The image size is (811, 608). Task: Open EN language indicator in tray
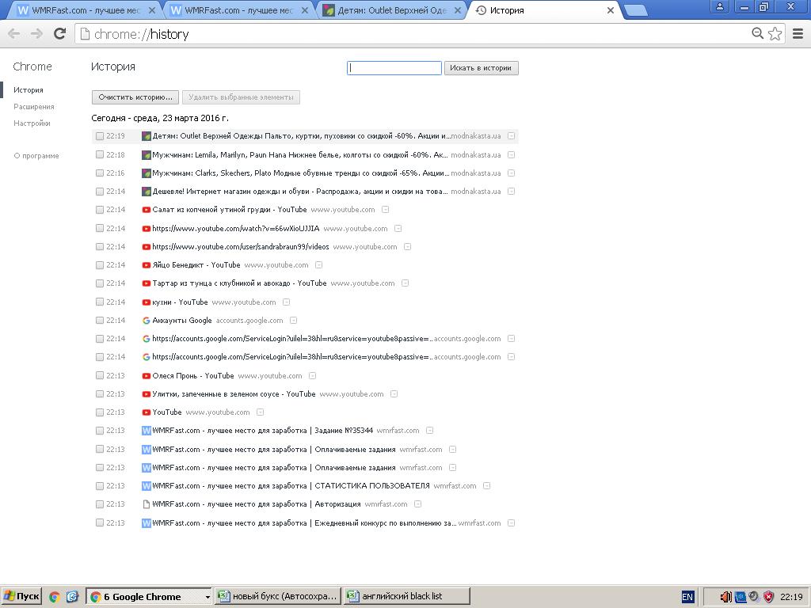pos(687,597)
